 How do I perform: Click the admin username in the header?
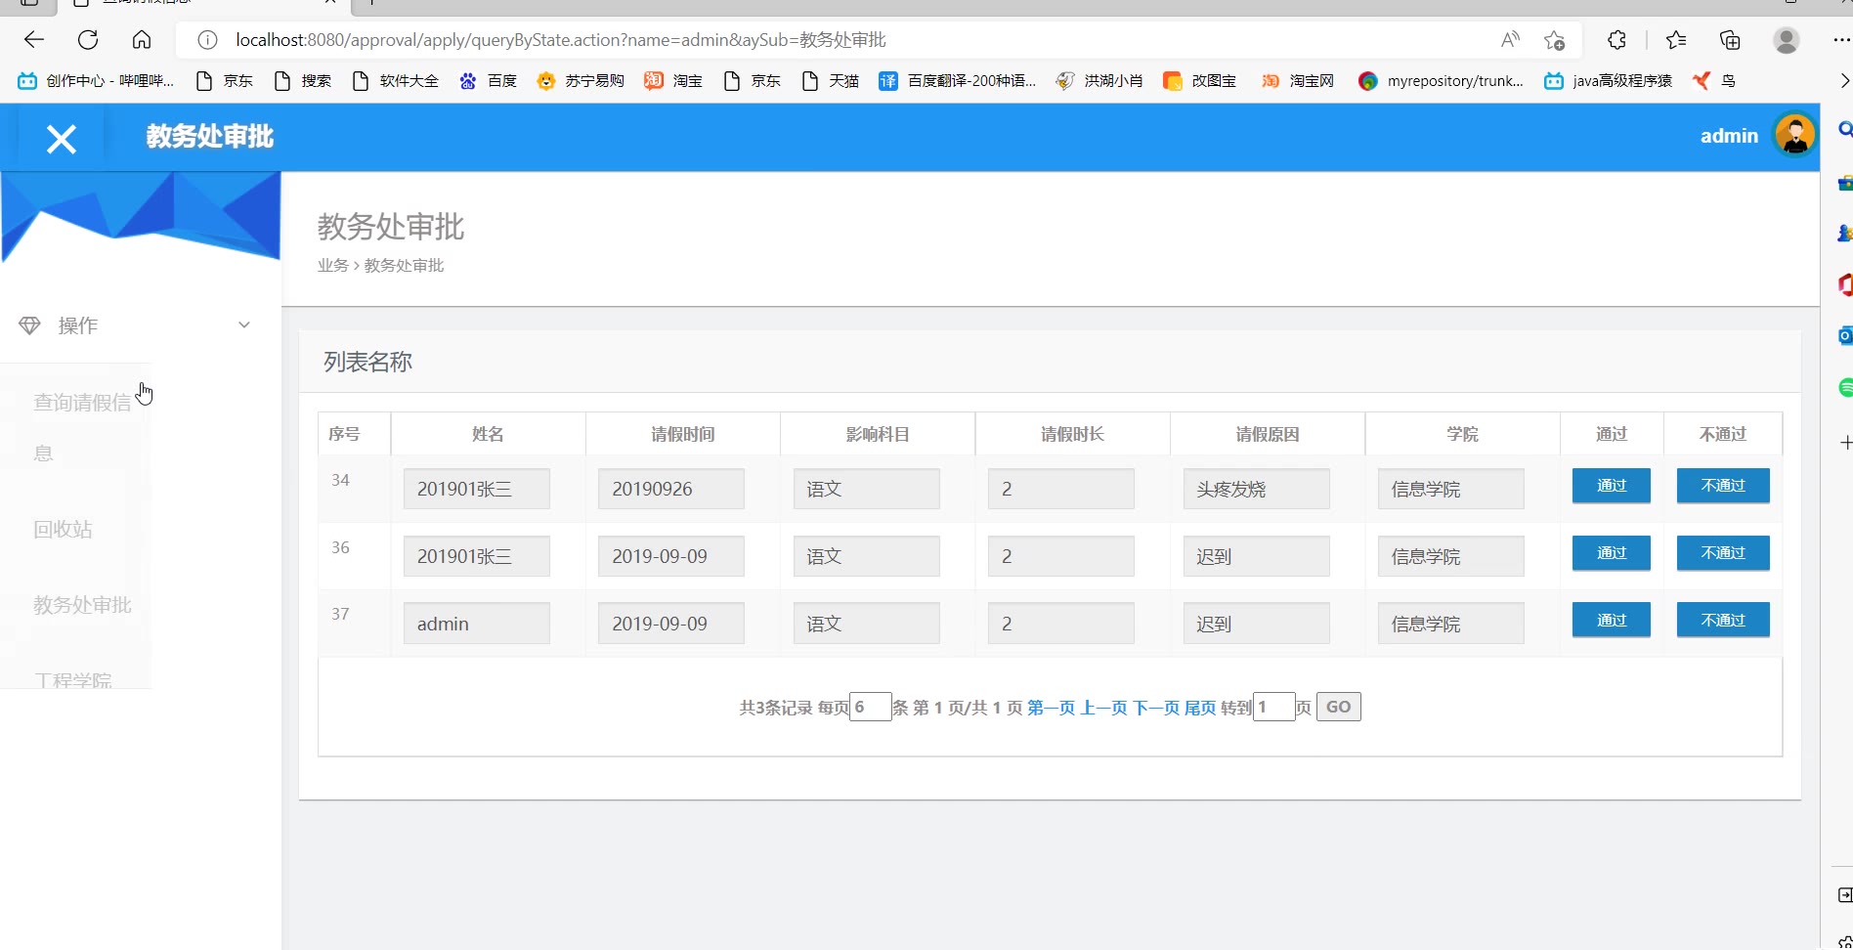tap(1729, 136)
